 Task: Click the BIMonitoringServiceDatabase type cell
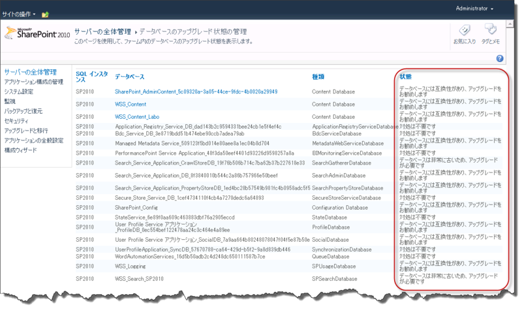(x=347, y=153)
